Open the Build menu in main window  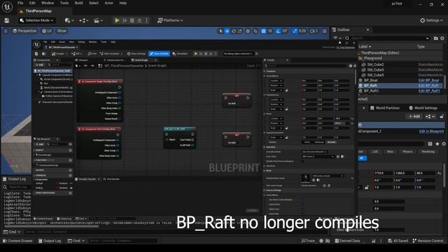click(78, 3)
